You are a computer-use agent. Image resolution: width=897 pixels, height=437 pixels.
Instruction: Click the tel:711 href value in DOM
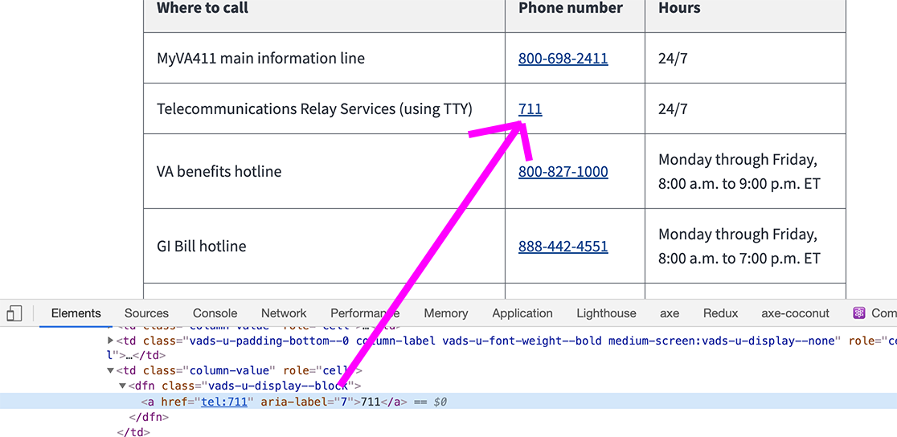tap(223, 402)
